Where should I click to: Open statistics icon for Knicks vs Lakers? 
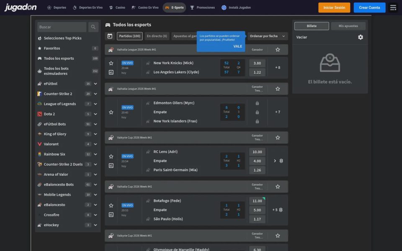111,72
